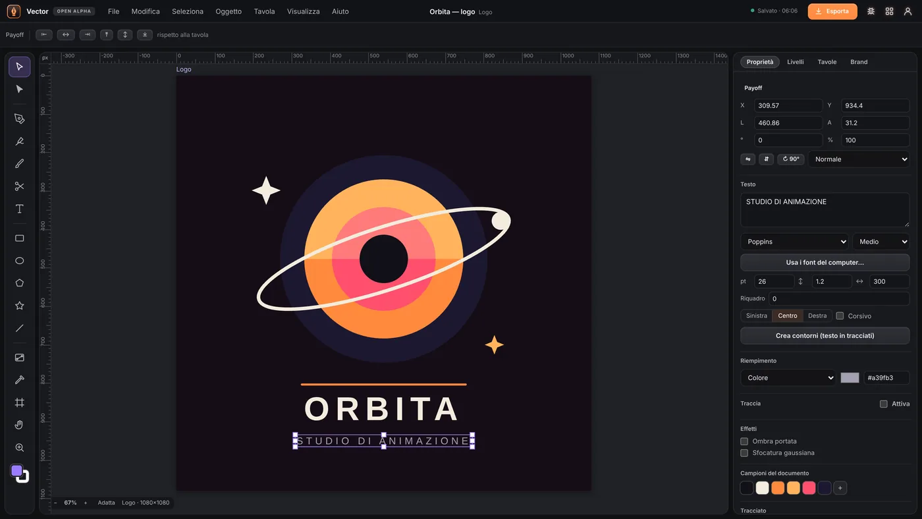Viewport: 922px width, 519px height.
Task: Switch to the Brand tab
Action: tap(859, 62)
